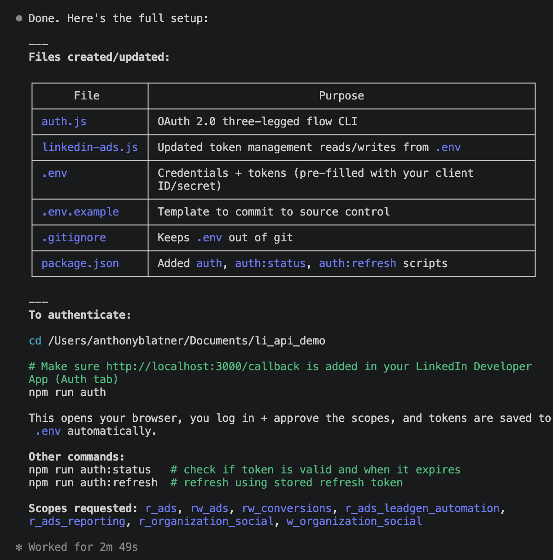The image size is (553, 560).
Task: Click the 'Worked for 2m 49s' status line
Action: pos(83,547)
